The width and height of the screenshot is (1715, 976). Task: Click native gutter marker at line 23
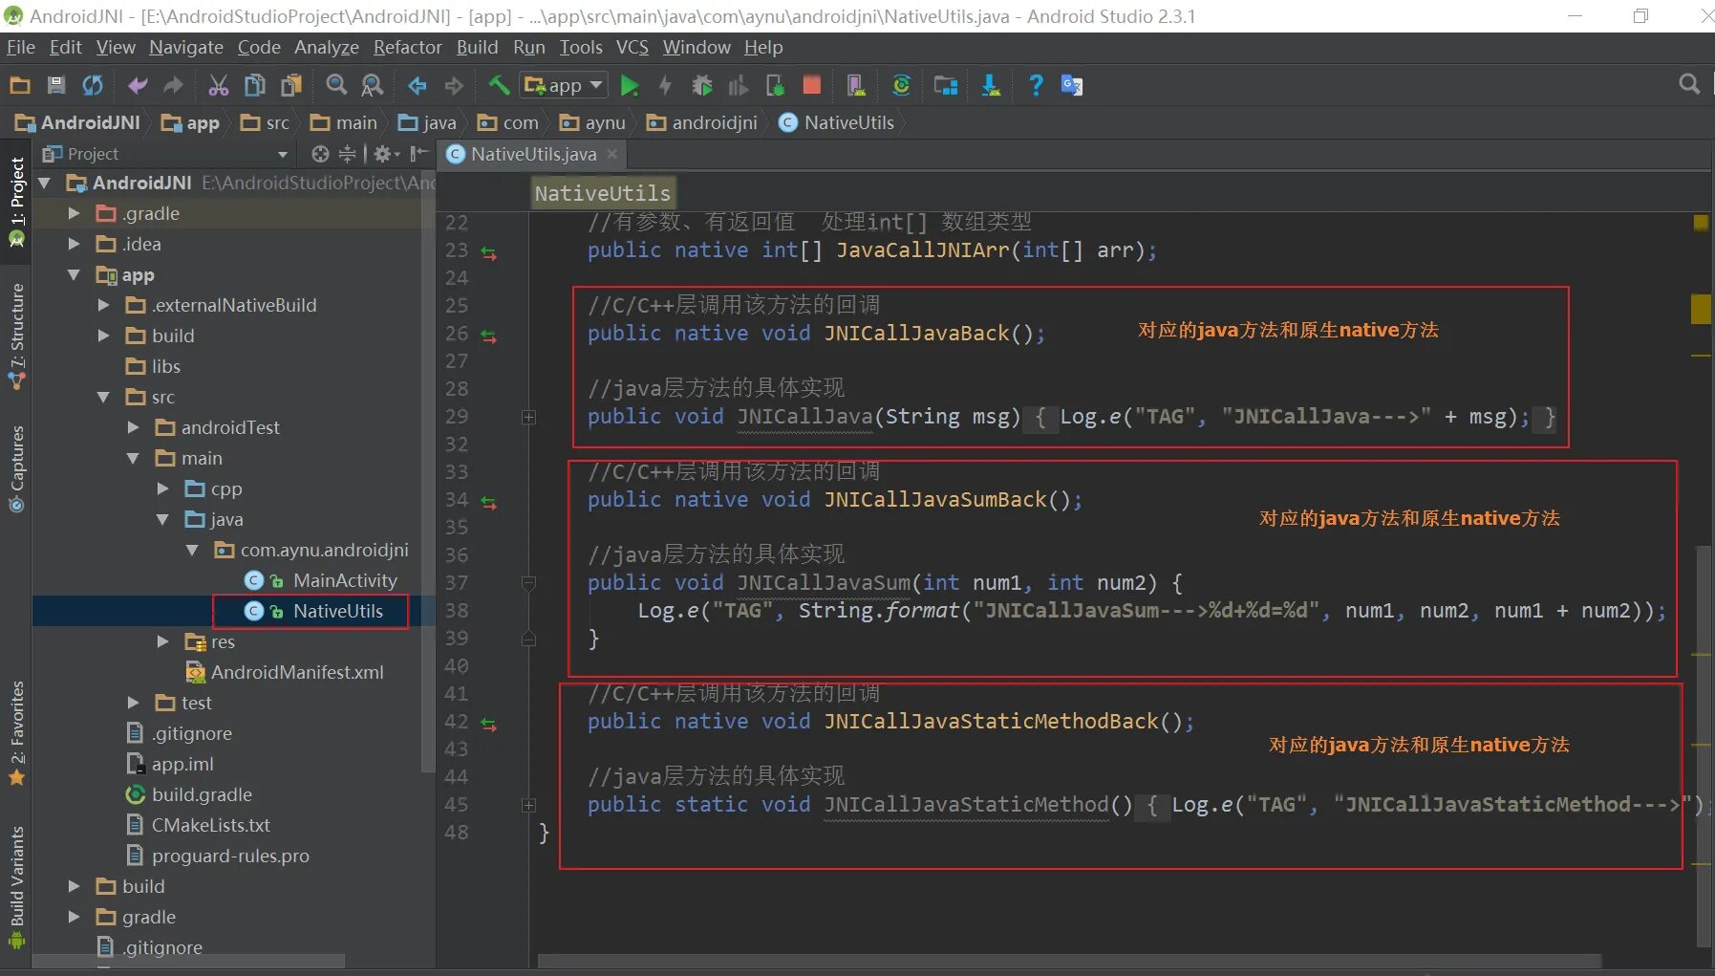pos(489,253)
